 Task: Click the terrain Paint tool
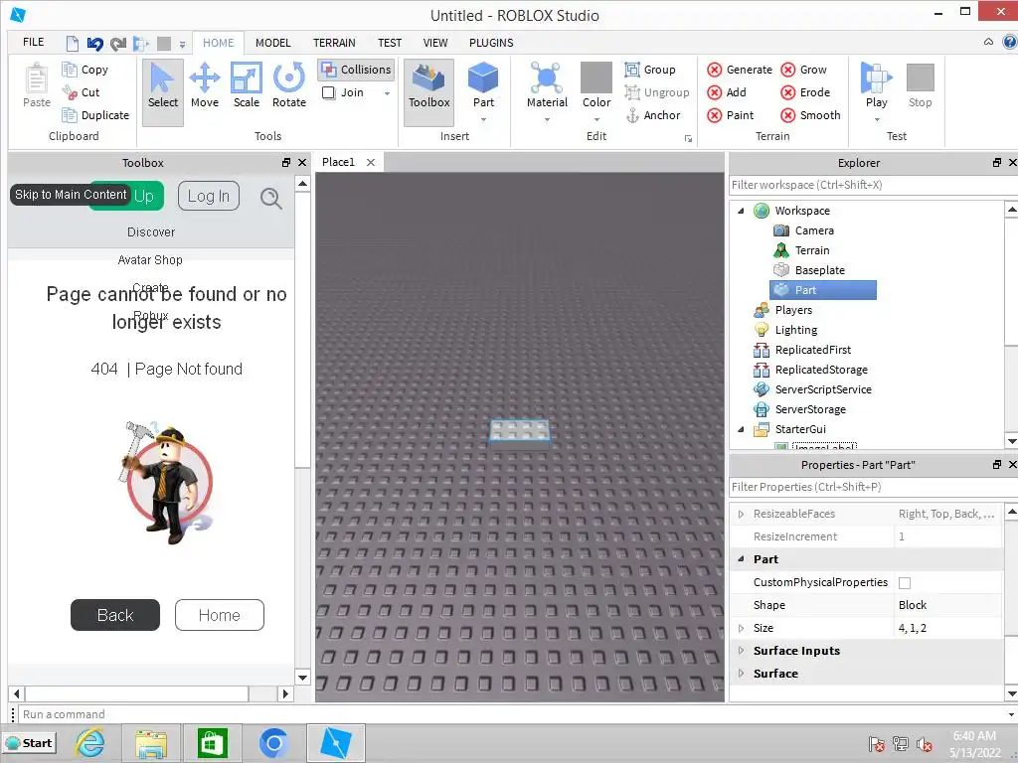coord(731,115)
